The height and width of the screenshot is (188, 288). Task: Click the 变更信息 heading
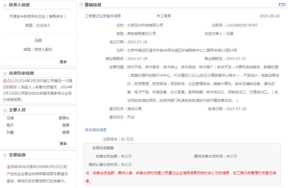click(17, 155)
